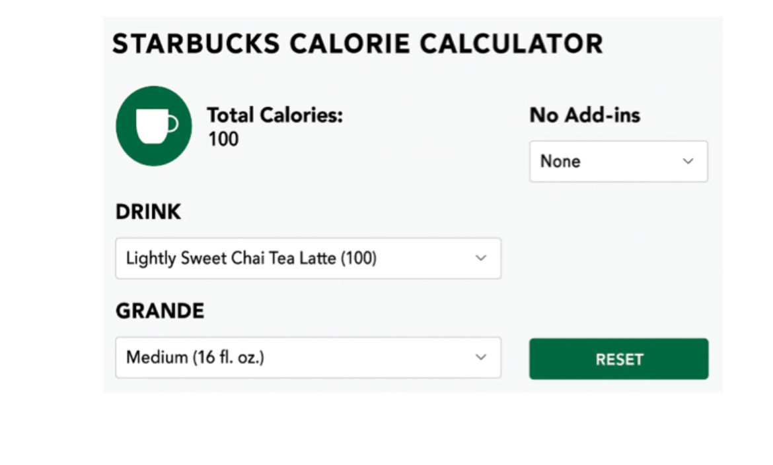
Task: Click the No Add-ins heading text
Action: point(585,115)
